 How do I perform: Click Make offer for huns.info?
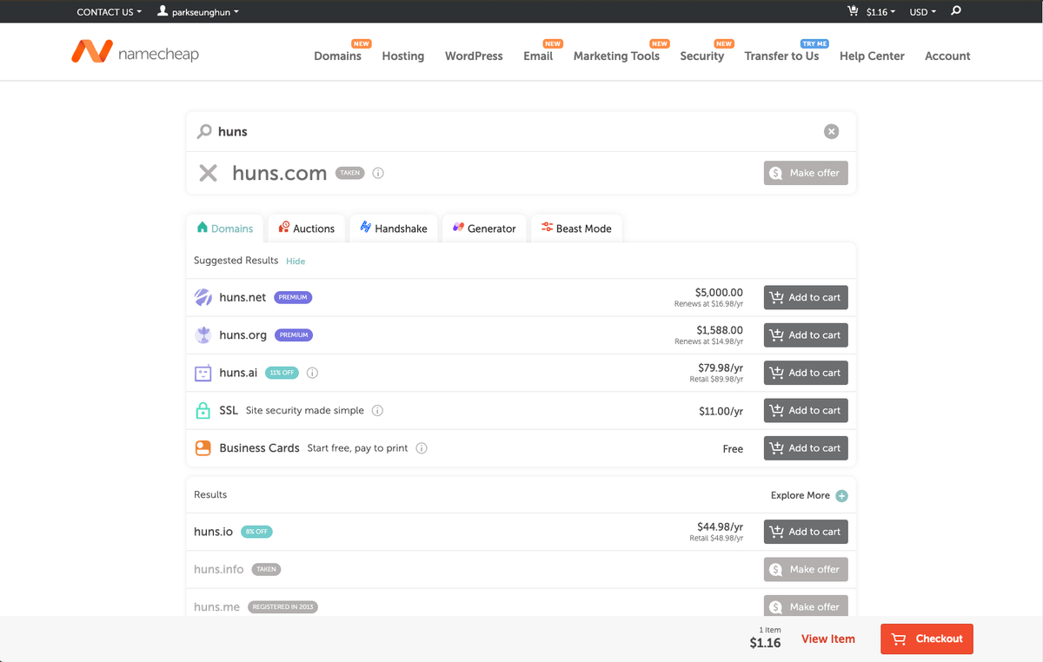[x=806, y=569]
